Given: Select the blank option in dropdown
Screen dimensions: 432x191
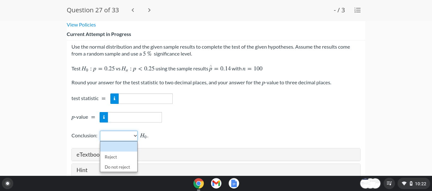Looking at the screenshot, I should 119,146.
